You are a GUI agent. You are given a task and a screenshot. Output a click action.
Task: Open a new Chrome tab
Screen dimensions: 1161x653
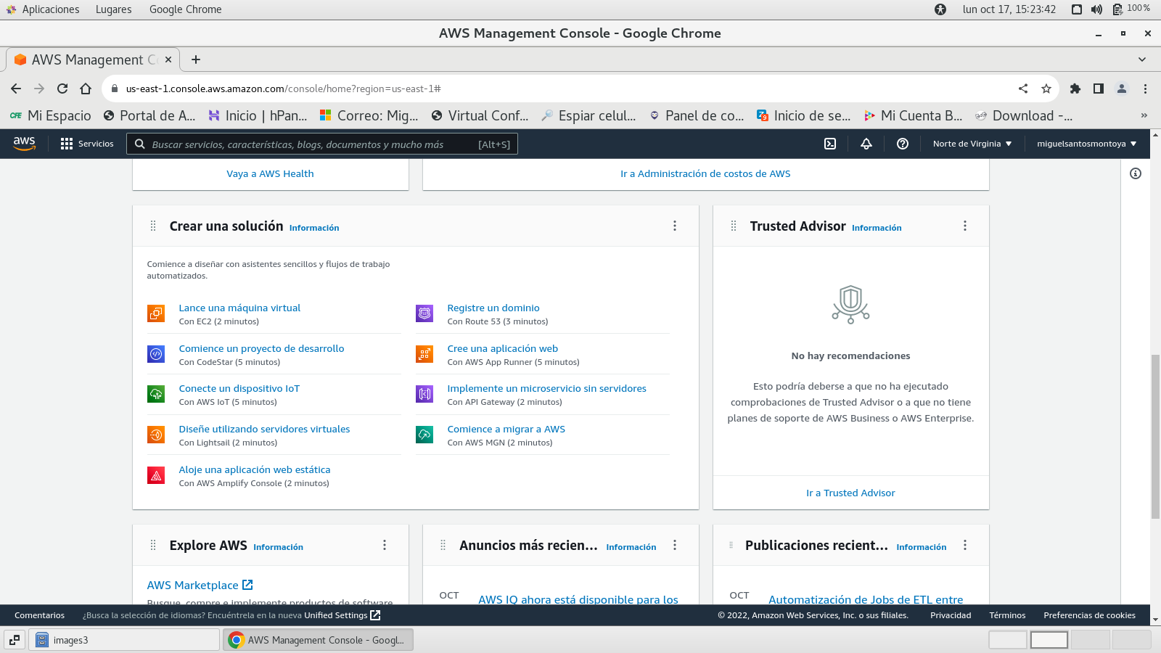point(196,59)
